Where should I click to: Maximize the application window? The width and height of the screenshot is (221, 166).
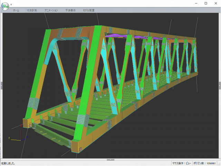click(206, 3)
